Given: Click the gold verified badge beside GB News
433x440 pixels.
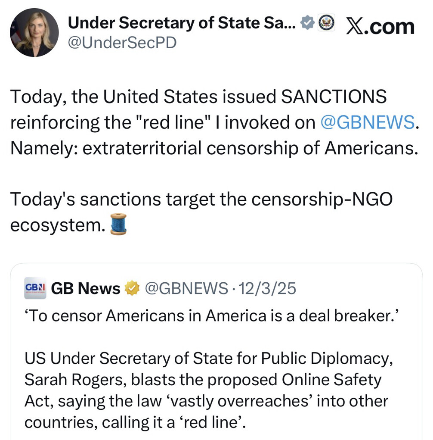Looking at the screenshot, I should point(132,288).
